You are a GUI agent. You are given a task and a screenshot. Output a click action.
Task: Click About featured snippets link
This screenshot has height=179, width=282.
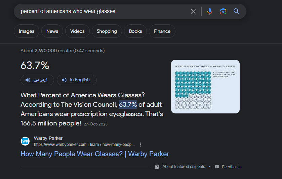pyautogui.click(x=184, y=167)
